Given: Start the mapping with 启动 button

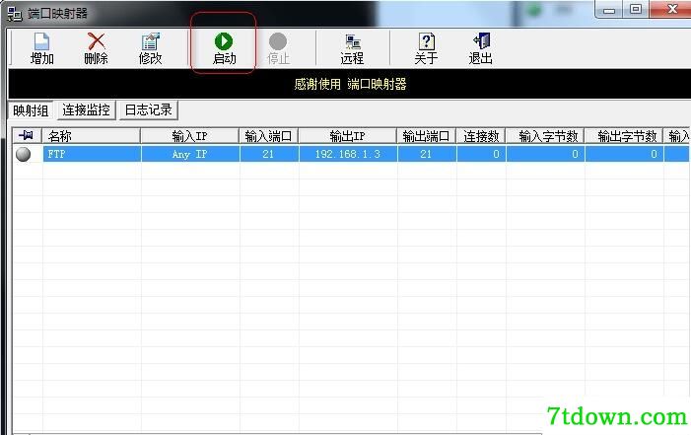Looking at the screenshot, I should point(224,48).
